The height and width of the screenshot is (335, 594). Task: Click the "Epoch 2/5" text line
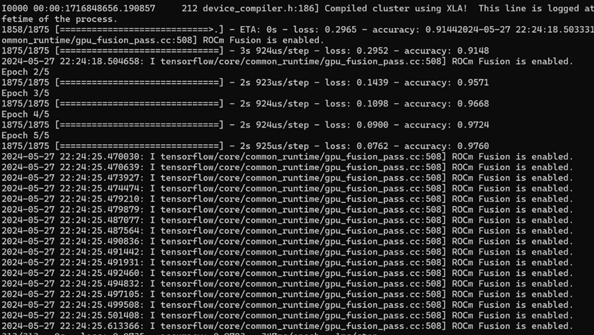25,72
